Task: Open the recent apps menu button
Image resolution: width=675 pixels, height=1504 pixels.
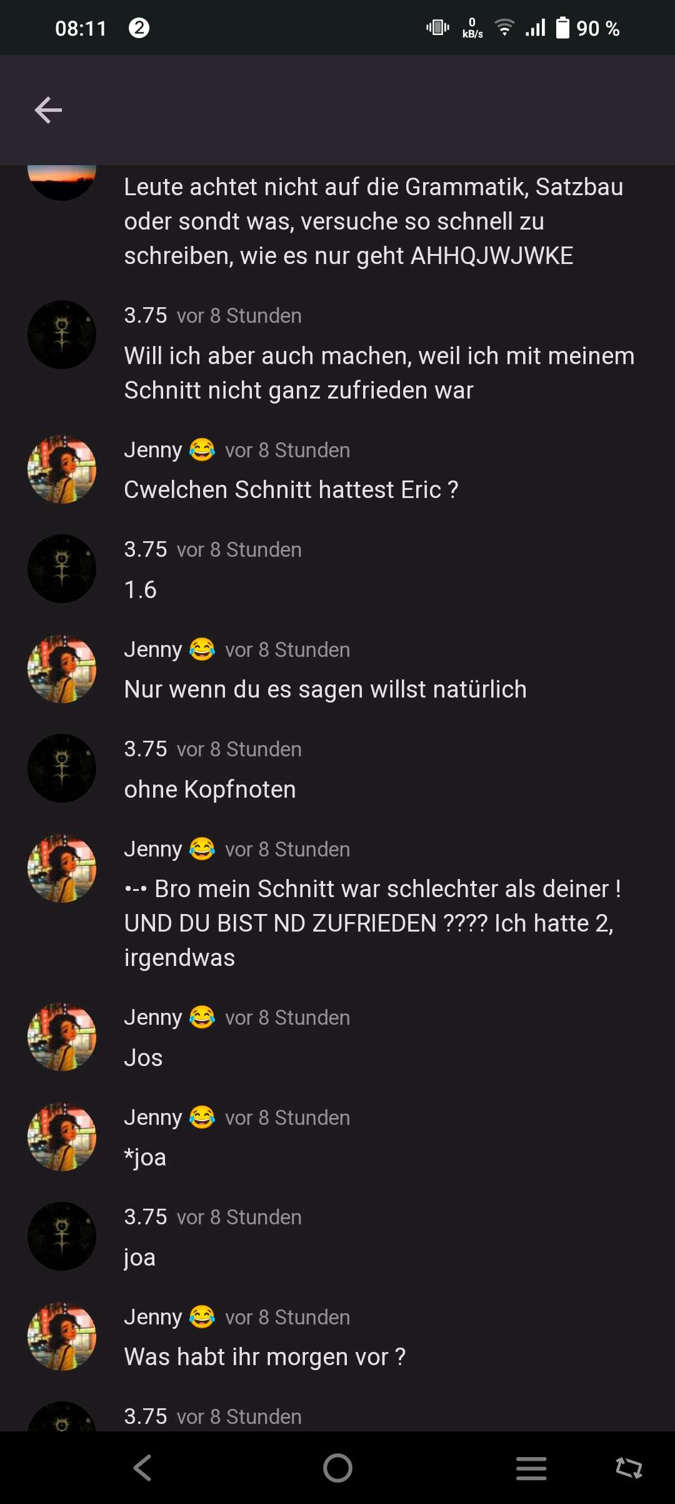Action: click(531, 1468)
